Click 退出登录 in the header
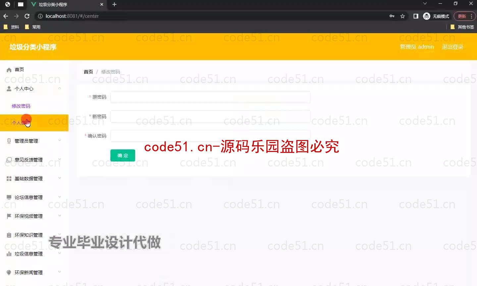Viewport: 477px width, 286px height. (x=452, y=47)
